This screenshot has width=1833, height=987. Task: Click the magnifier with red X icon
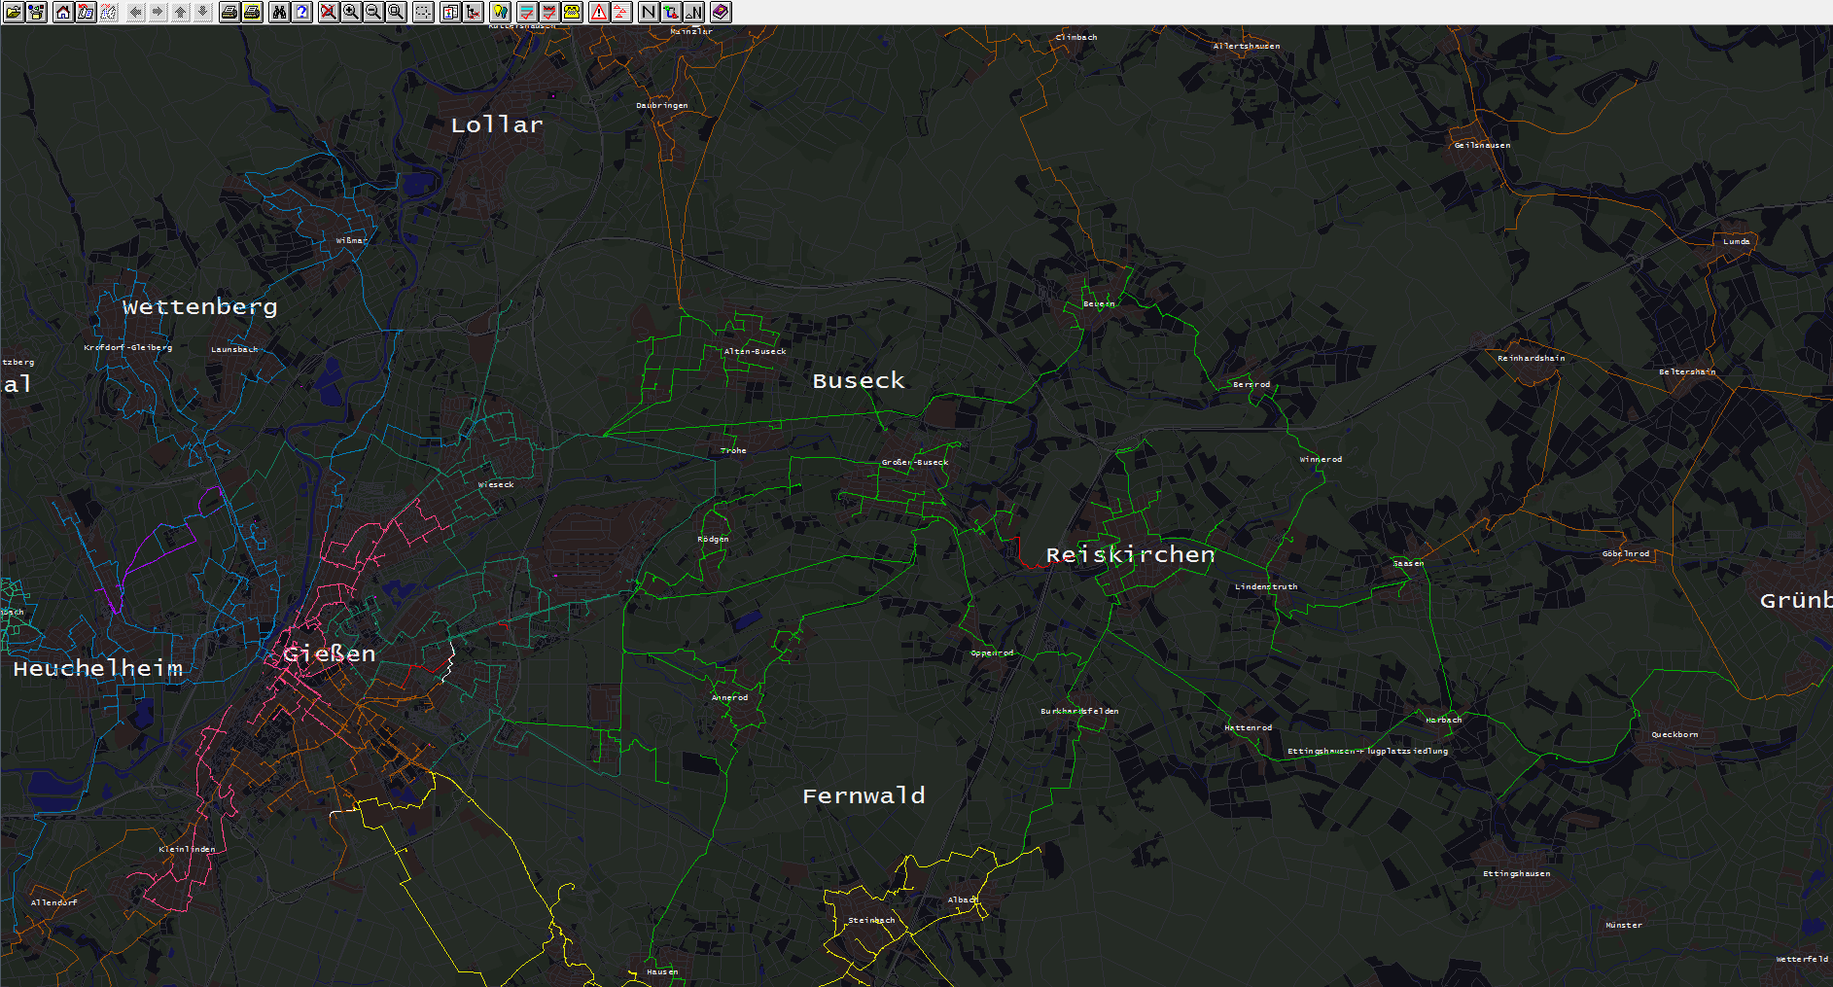coord(329,12)
